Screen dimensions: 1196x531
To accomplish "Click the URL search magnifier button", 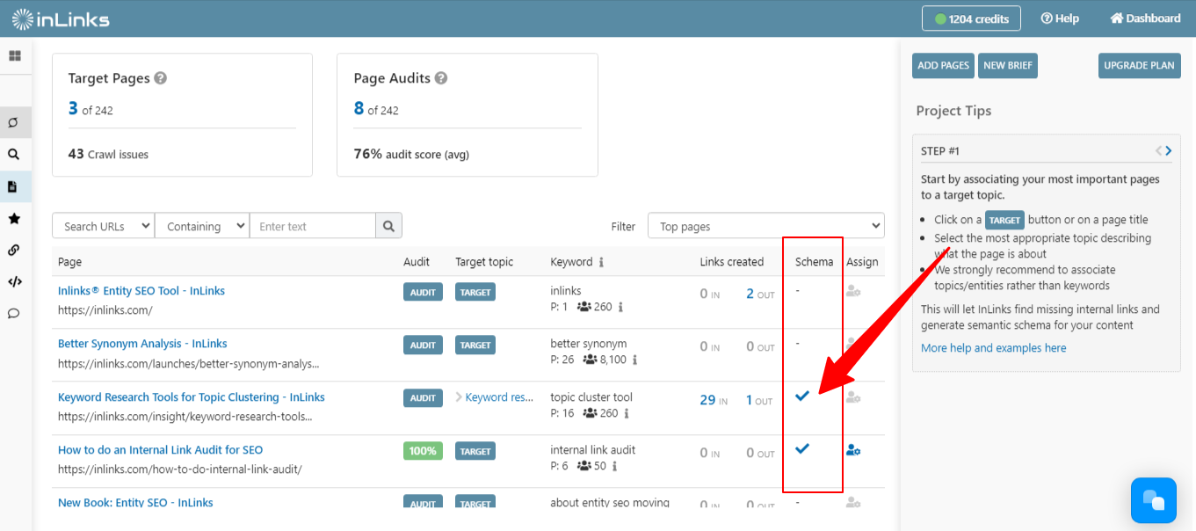I will tap(388, 226).
